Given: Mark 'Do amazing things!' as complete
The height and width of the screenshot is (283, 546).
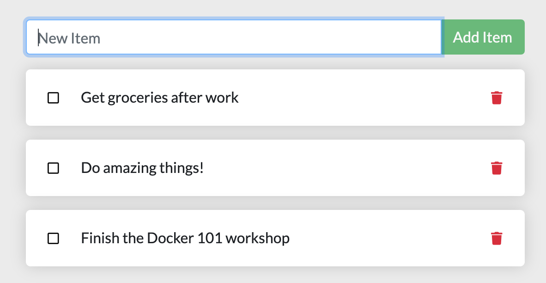Looking at the screenshot, I should click(x=53, y=168).
